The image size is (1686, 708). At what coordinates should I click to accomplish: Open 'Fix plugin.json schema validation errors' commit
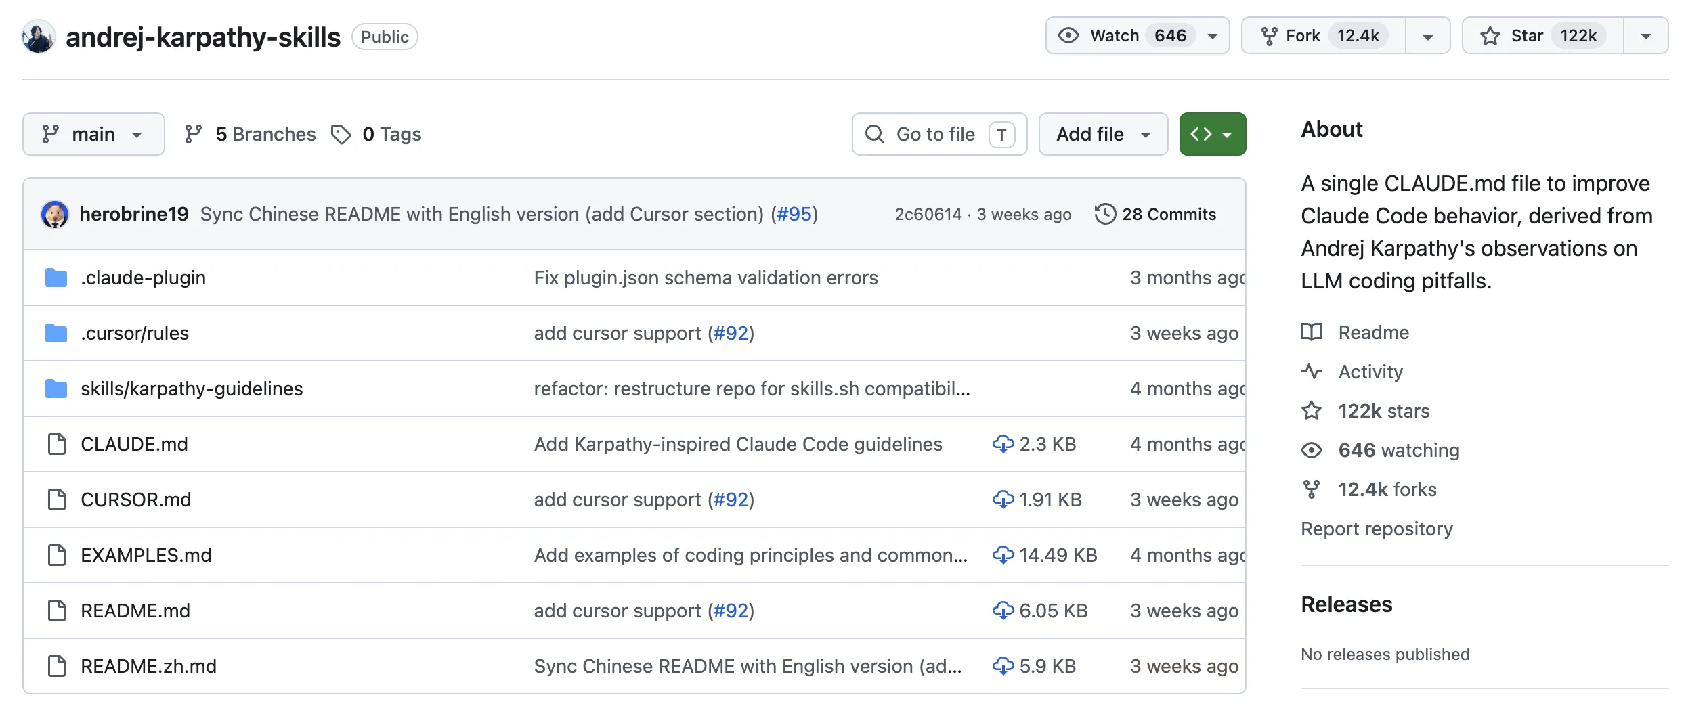[706, 278]
